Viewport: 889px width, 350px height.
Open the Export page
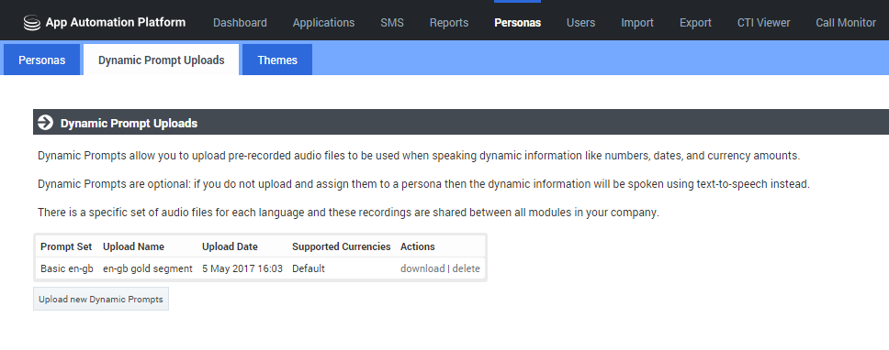click(x=695, y=23)
